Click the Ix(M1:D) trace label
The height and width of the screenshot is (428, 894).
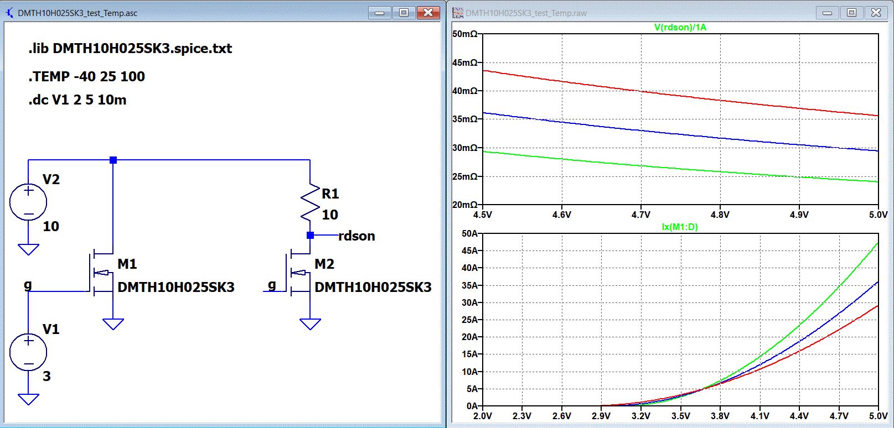pyautogui.click(x=680, y=227)
